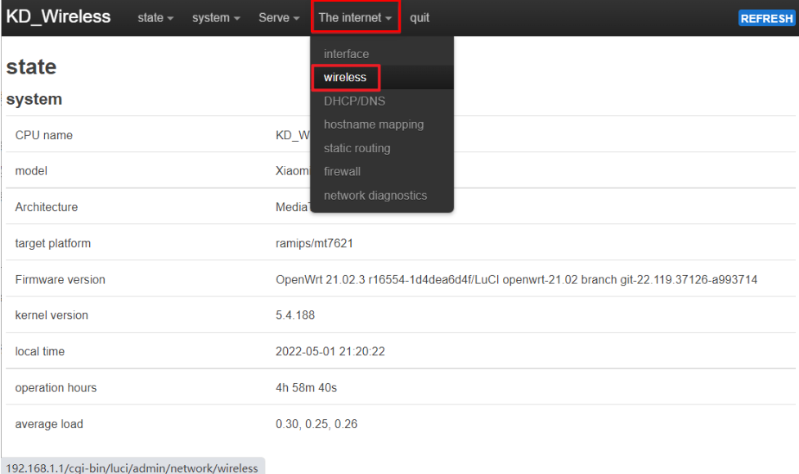Viewport: 799px width, 474px height.
Task: Expand the Serve menu in navbar
Action: (278, 18)
